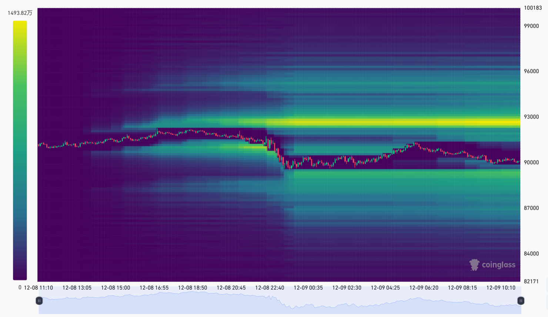The image size is (548, 317).
Task: Click the 93000 price axis label
Action: [x=531, y=117]
